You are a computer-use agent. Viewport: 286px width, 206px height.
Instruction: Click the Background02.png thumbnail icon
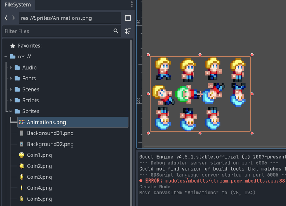22,144
